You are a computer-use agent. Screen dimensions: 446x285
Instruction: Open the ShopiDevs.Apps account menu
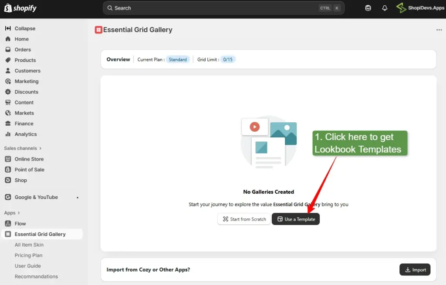pos(420,8)
